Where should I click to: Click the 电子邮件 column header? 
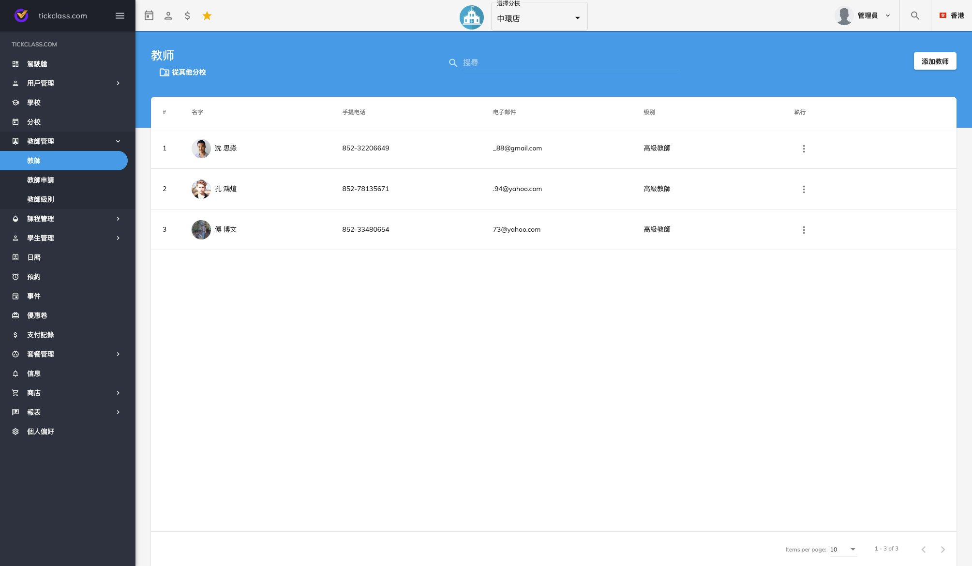tap(505, 112)
